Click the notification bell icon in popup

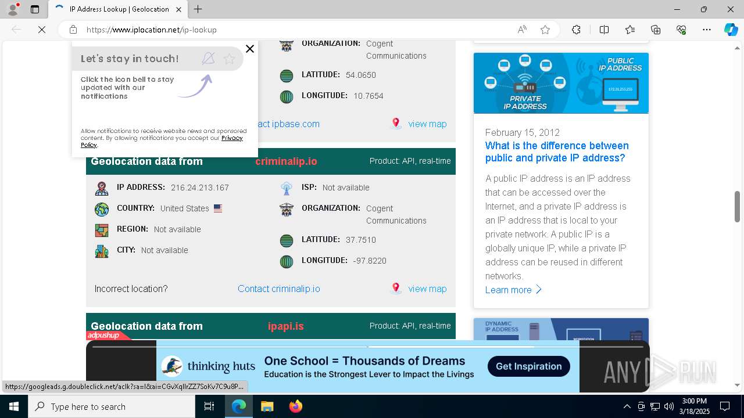[208, 58]
